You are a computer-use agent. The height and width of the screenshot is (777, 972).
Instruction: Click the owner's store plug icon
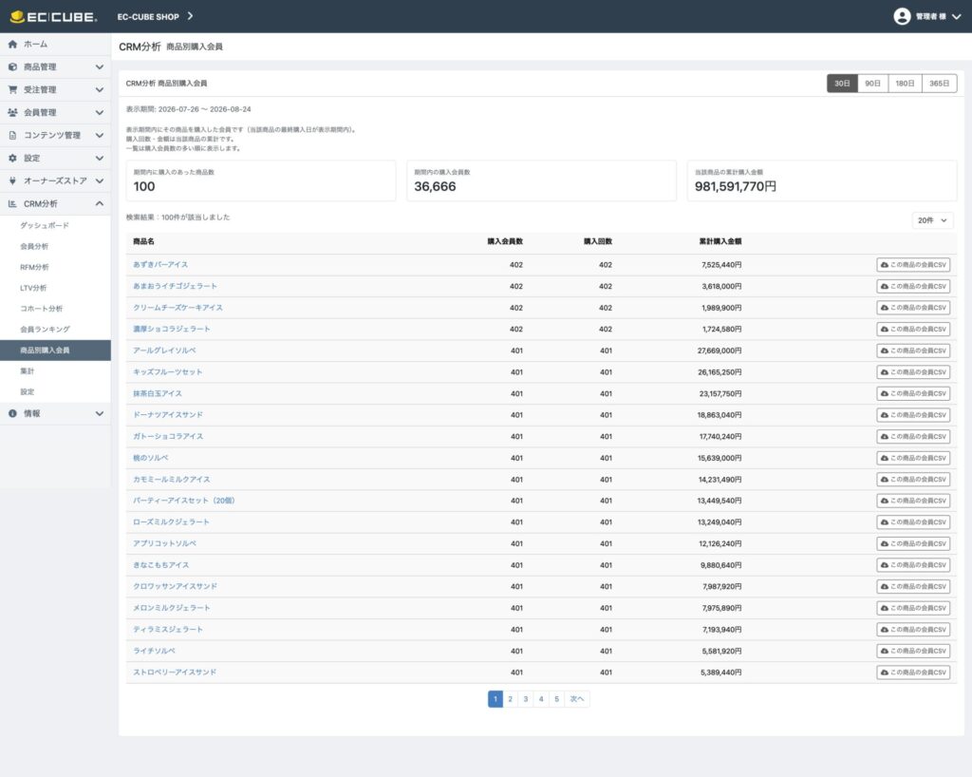click(x=12, y=180)
